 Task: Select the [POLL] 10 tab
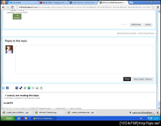point(113,2)
